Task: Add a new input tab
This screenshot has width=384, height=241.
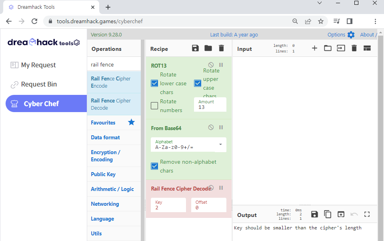Action: pyautogui.click(x=314, y=48)
